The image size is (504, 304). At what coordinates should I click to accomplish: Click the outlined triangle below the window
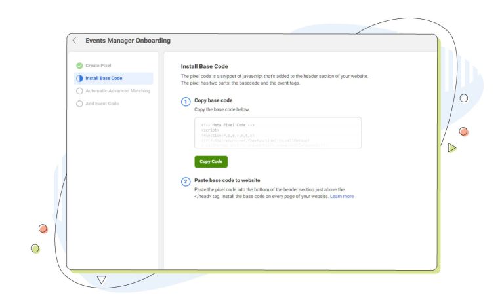pyautogui.click(x=101, y=280)
